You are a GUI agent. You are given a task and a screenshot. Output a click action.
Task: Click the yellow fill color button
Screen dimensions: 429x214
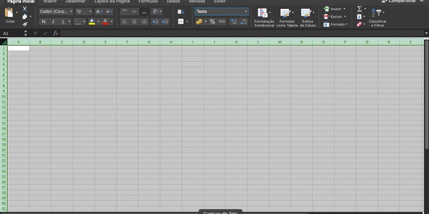pyautogui.click(x=92, y=22)
